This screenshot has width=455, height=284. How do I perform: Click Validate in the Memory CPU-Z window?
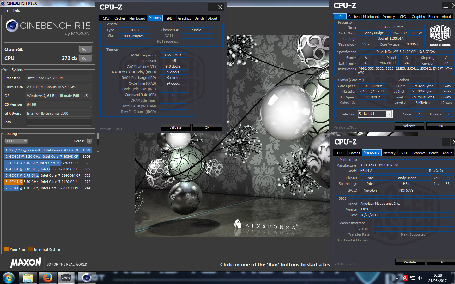pos(175,127)
